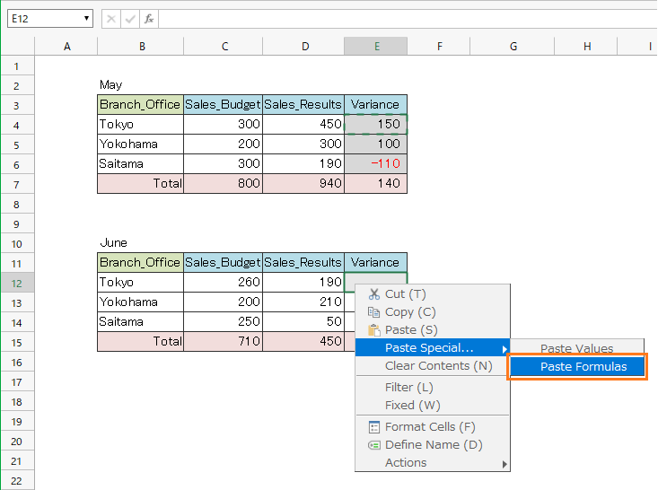
Task: Click the enter checkmark icon in formula bar
Action: [x=130, y=18]
